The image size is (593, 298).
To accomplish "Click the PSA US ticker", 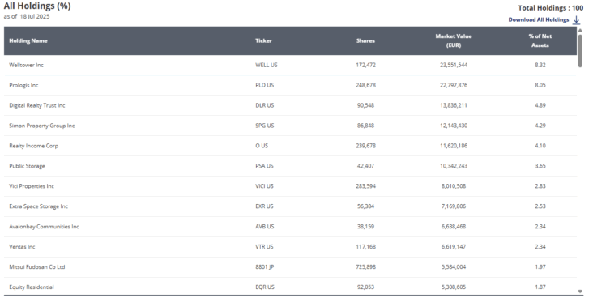I will coord(264,166).
